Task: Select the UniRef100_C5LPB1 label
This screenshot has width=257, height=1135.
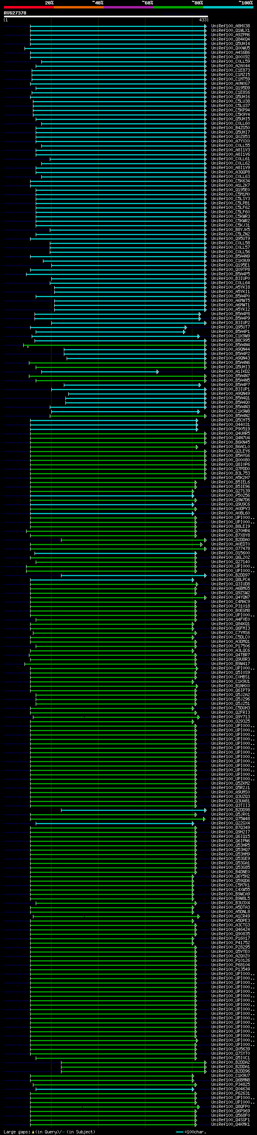Action: (230, 203)
